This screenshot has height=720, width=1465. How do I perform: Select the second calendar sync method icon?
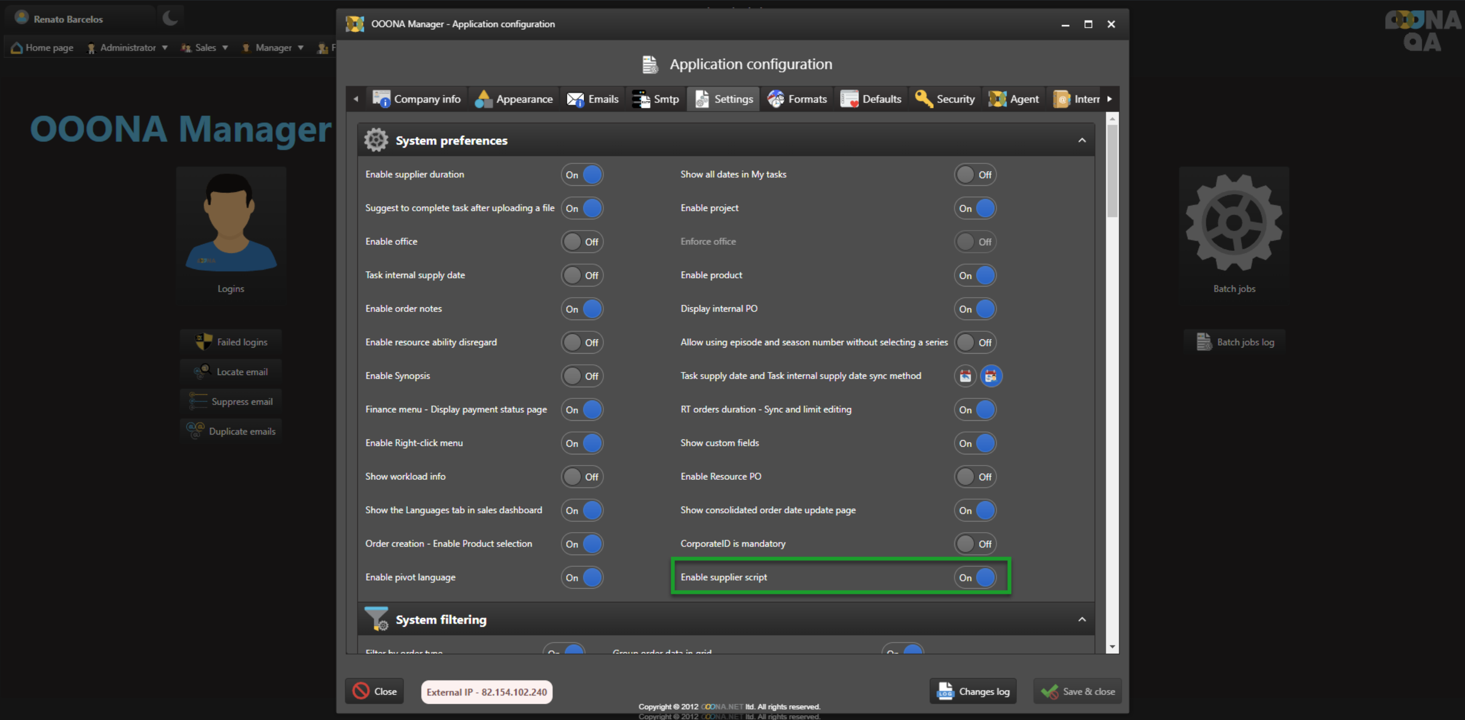tap(991, 376)
